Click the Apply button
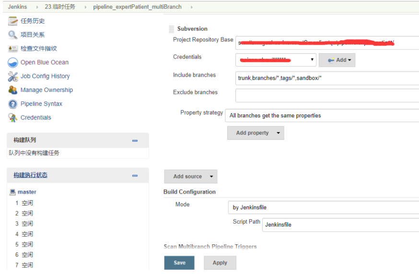This screenshot has width=419, height=274. tap(220, 263)
